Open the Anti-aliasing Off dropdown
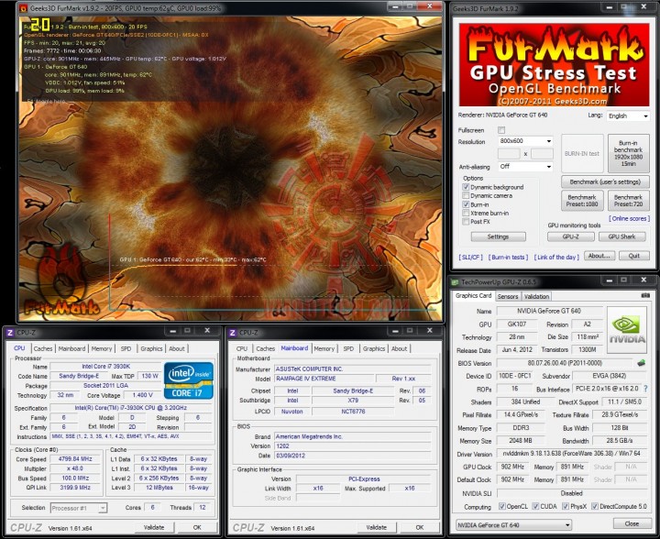Viewport: 660px width, 539px height. coord(525,167)
